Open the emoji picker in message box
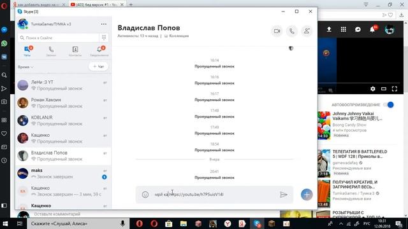Image resolution: width=408 pixels, height=229 pixels. click(x=145, y=195)
